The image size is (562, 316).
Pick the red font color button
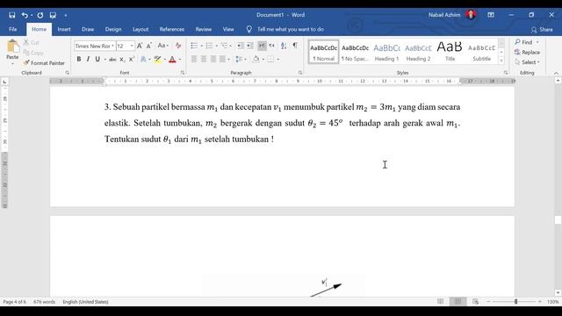tap(172, 59)
